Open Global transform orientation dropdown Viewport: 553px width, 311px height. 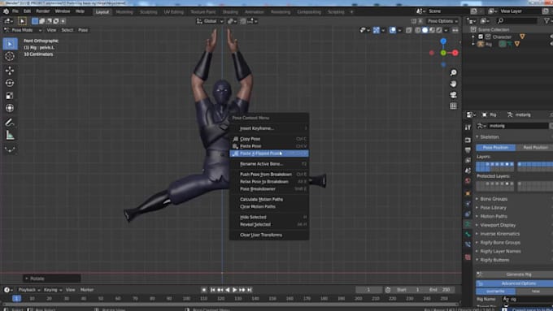click(210, 21)
